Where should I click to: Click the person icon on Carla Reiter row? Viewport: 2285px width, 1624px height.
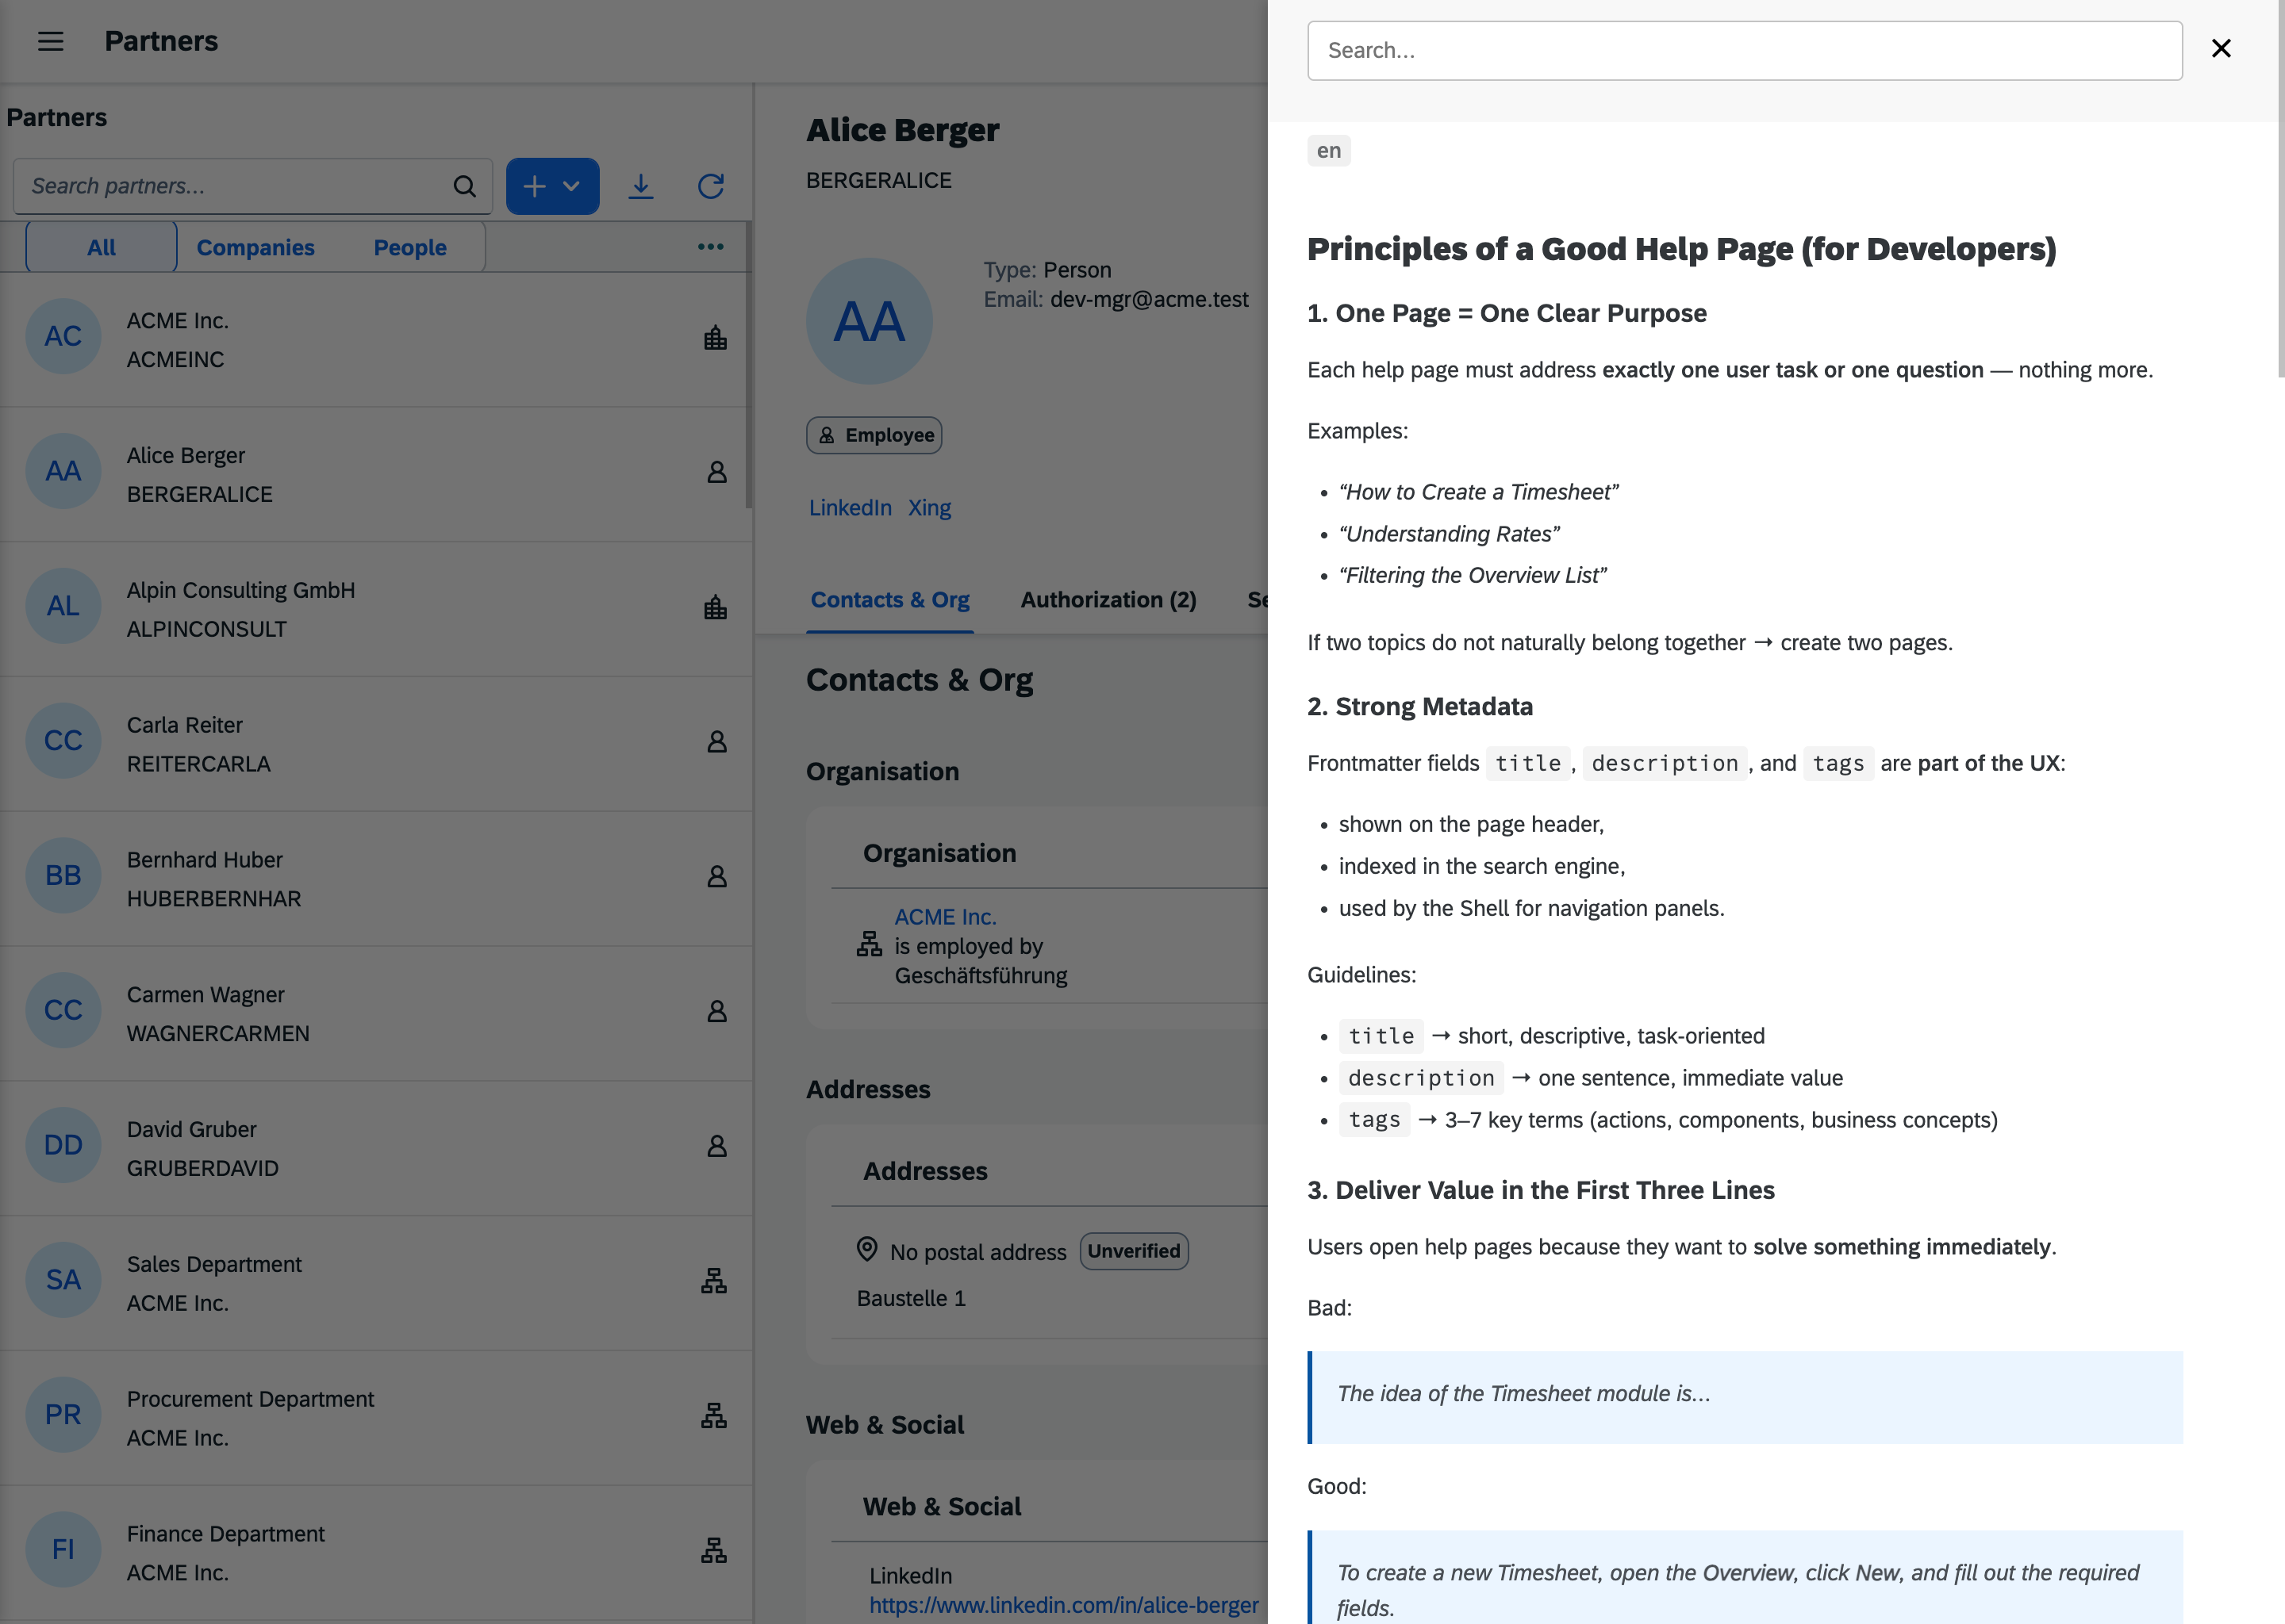coord(716,742)
